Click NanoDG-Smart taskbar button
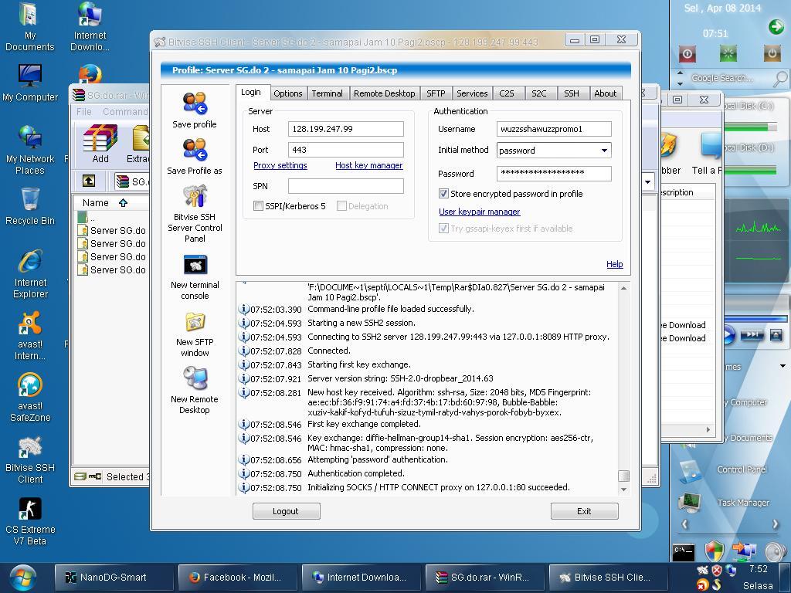This screenshot has height=593, width=791. click(114, 578)
